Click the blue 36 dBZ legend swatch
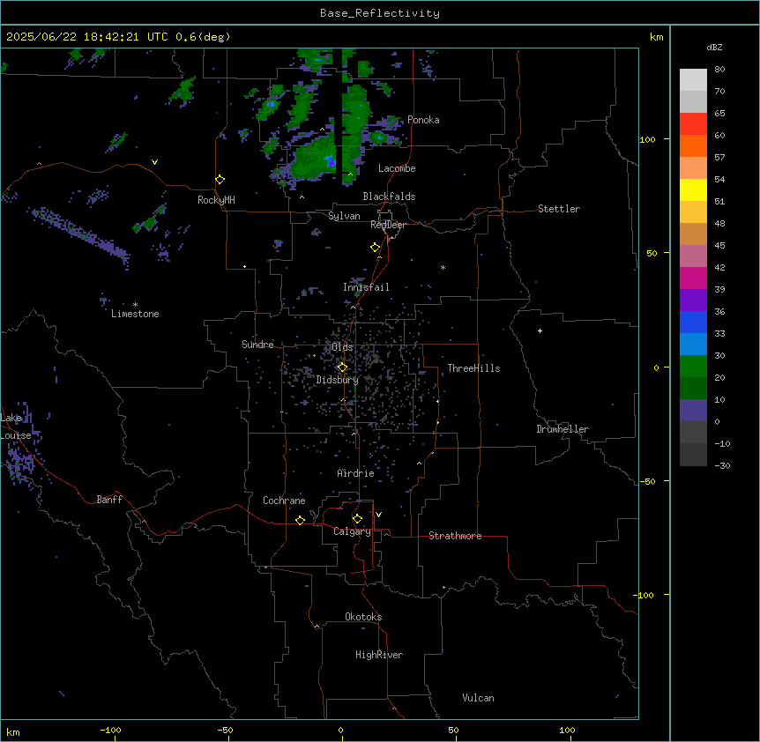 pos(693,322)
